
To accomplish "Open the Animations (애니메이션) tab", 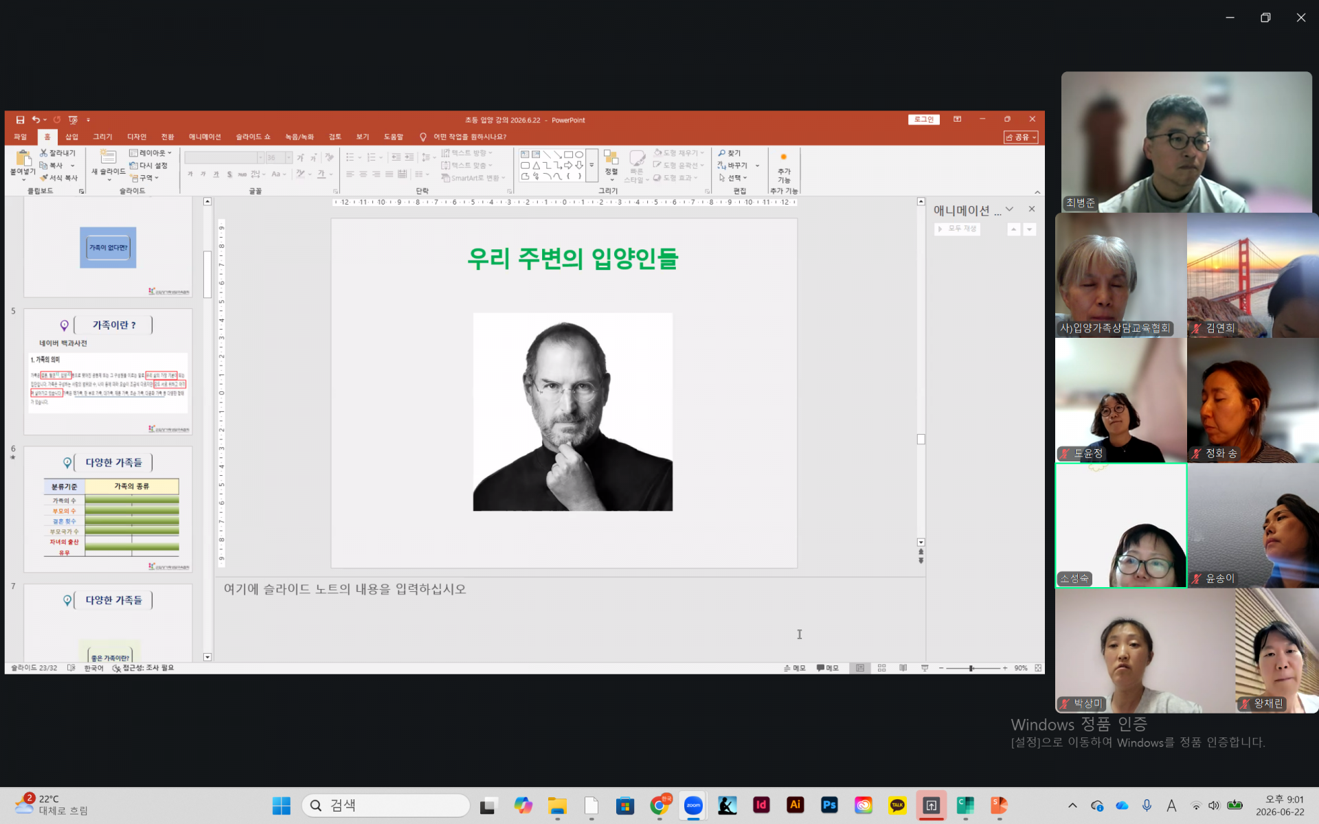I will pos(205,137).
